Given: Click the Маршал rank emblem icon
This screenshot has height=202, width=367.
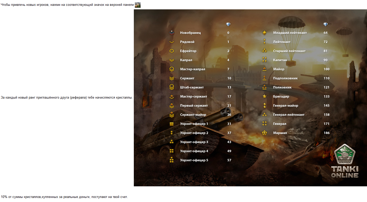Looking at the screenshot, I should click(x=264, y=133).
